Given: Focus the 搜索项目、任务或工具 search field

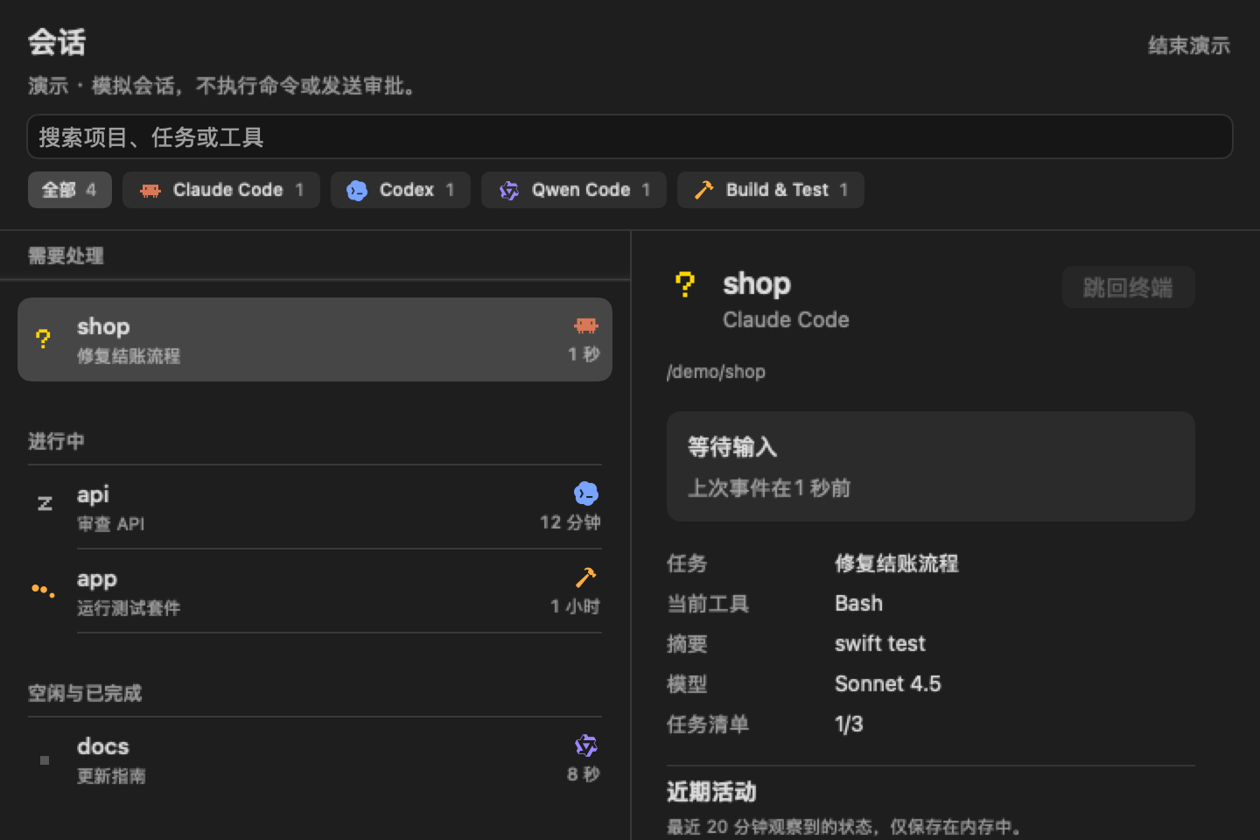Looking at the screenshot, I should [630, 136].
